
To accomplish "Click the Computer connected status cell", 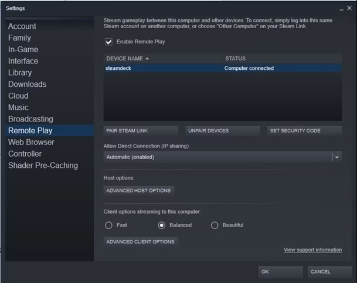I will point(249,68).
